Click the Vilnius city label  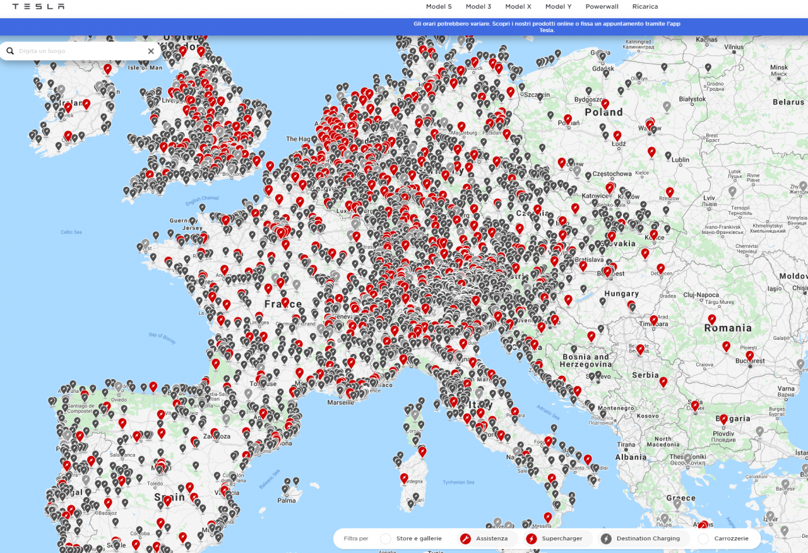coord(734,47)
